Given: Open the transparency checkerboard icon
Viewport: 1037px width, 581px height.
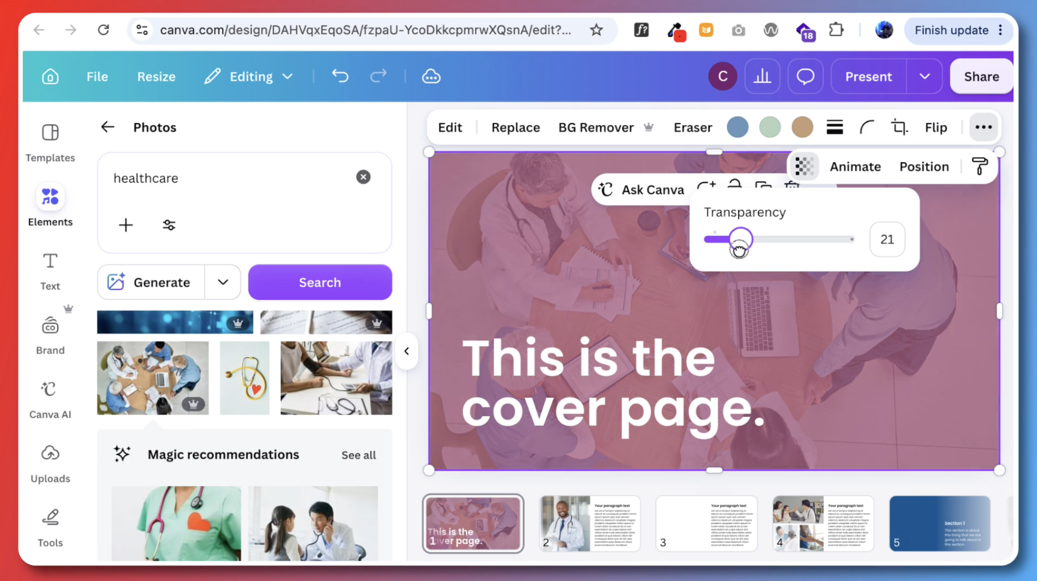Looking at the screenshot, I should pos(804,166).
